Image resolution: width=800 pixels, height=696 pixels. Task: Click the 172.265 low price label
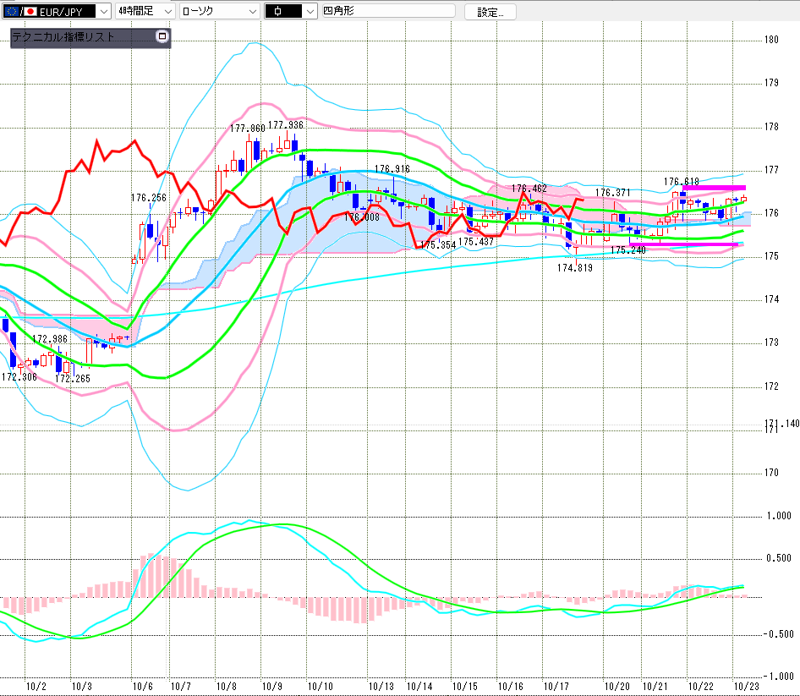pyautogui.click(x=73, y=379)
